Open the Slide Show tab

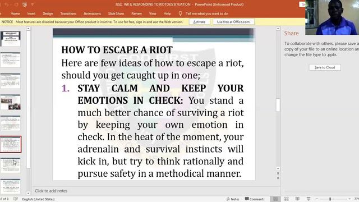click(116, 13)
